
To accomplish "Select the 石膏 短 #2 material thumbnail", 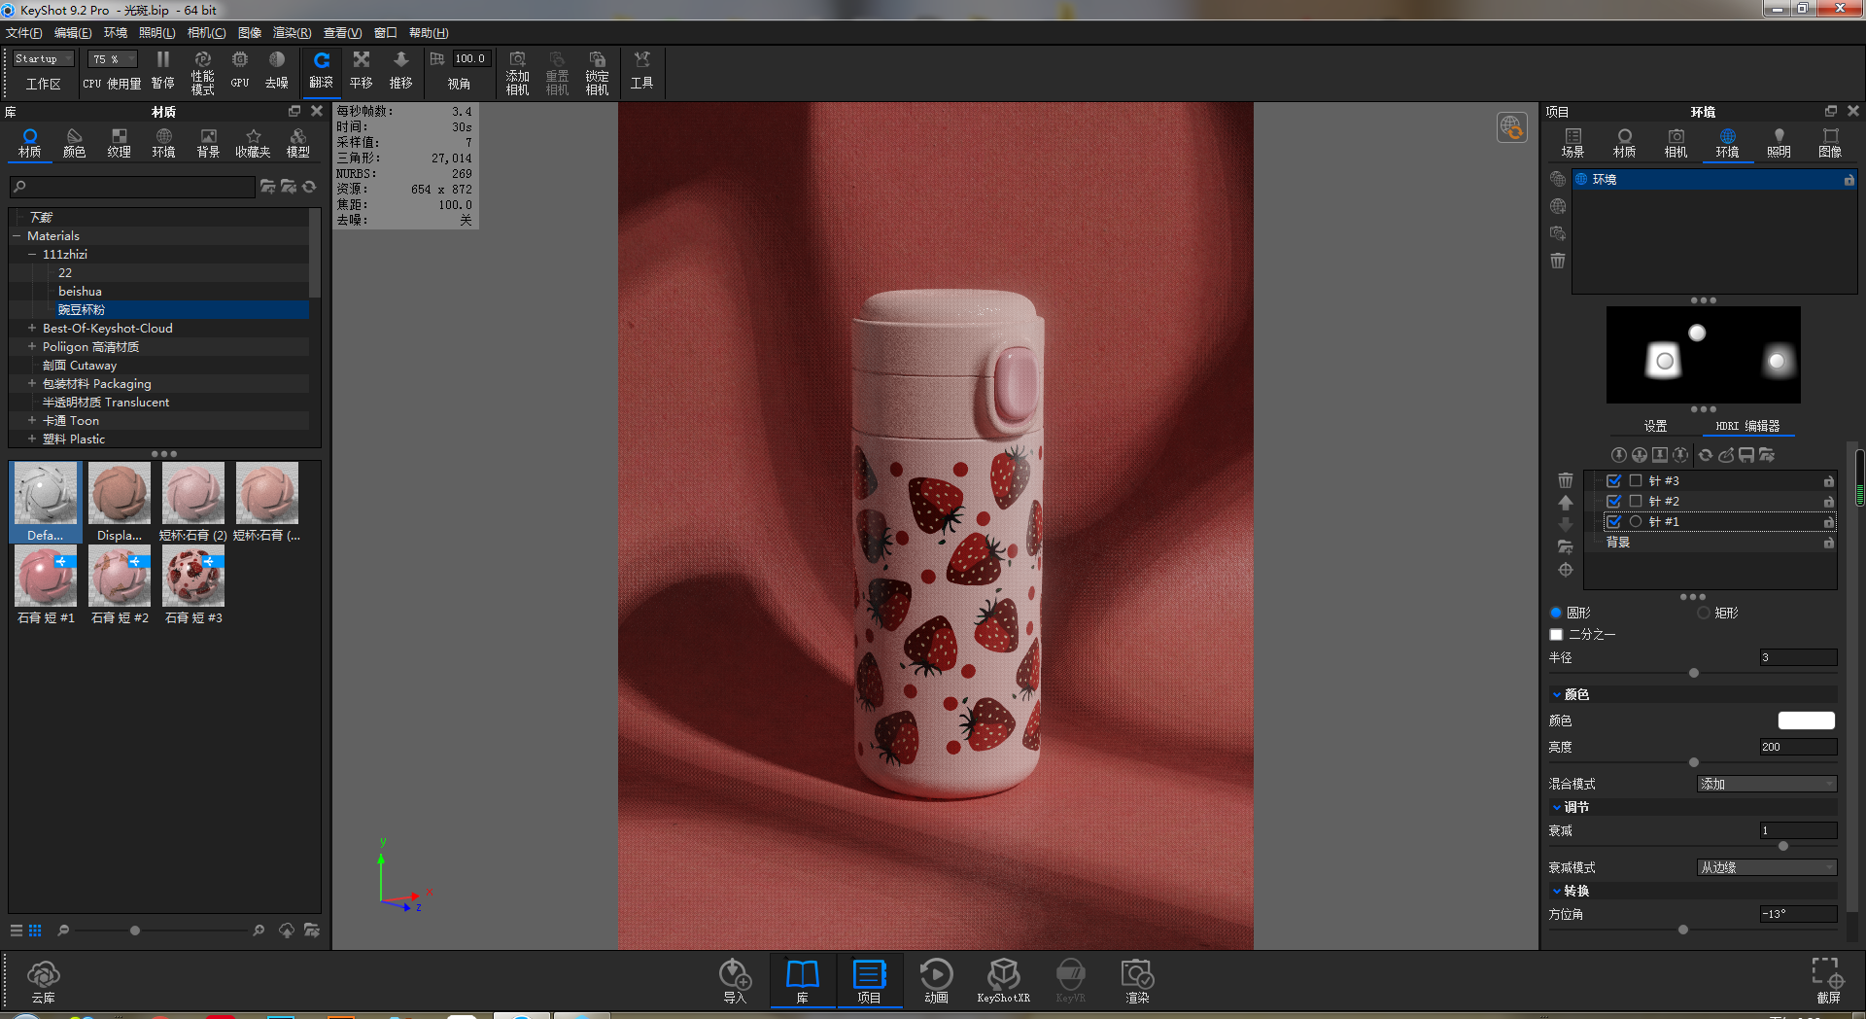I will (x=119, y=576).
